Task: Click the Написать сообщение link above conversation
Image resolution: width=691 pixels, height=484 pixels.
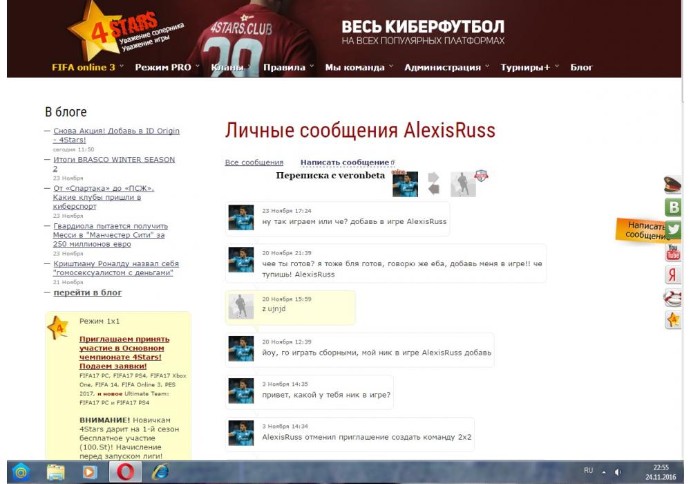Action: 344,162
